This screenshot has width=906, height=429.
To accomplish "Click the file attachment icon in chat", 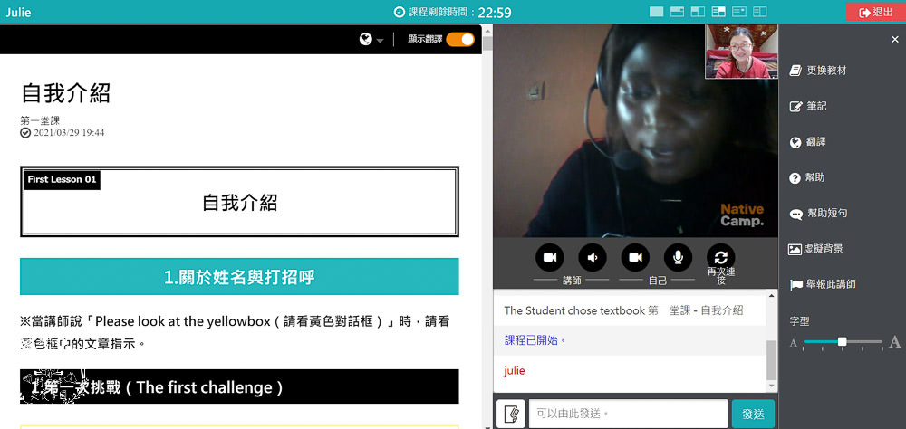I will (511, 414).
